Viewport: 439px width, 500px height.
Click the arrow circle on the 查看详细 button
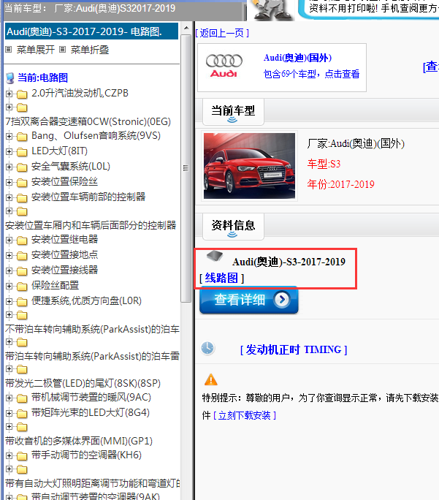[x=282, y=300]
